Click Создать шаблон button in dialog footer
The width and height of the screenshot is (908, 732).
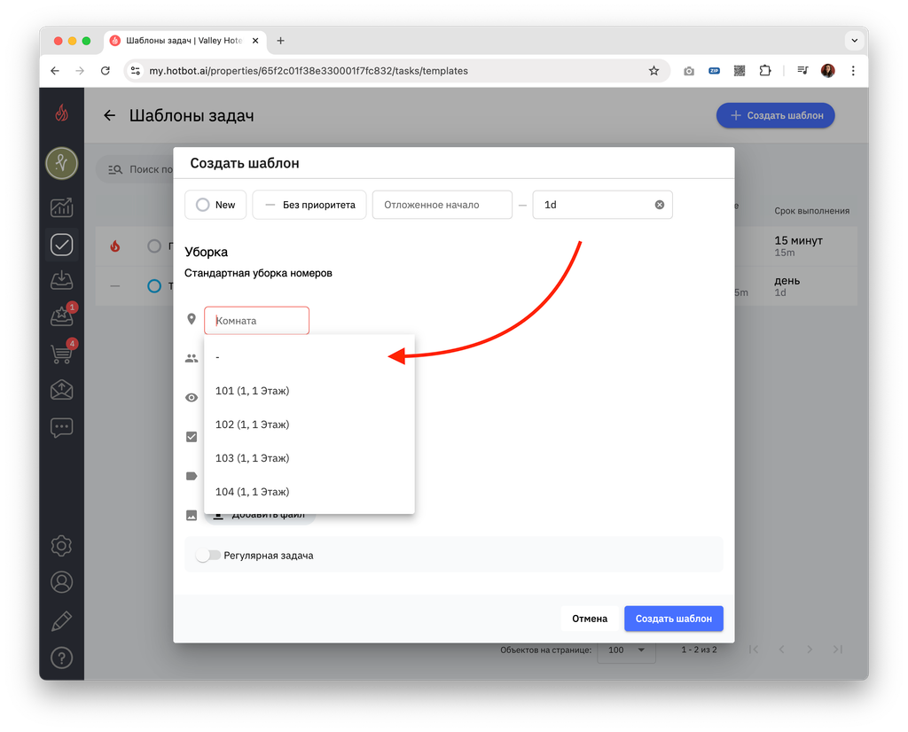pos(674,619)
